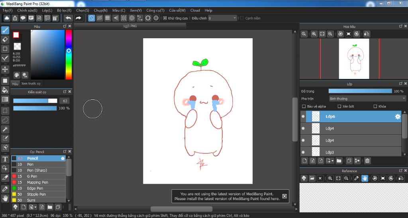Open the Điều chỉnh value dropdown

(223, 18)
